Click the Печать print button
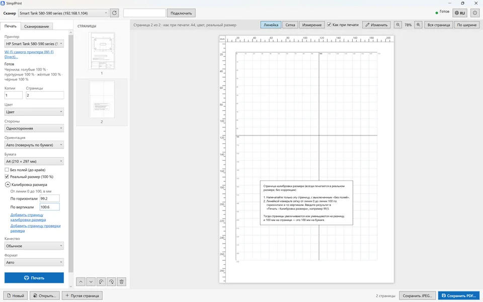The height and width of the screenshot is (302, 483). coord(34,278)
